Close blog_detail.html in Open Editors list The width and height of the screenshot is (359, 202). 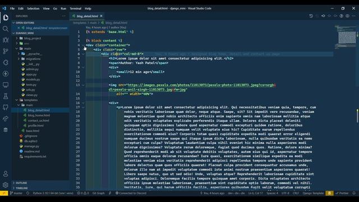(19, 28)
